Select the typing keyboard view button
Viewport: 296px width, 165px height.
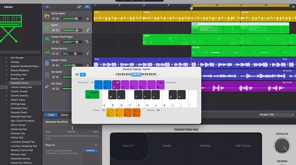tap(83, 75)
